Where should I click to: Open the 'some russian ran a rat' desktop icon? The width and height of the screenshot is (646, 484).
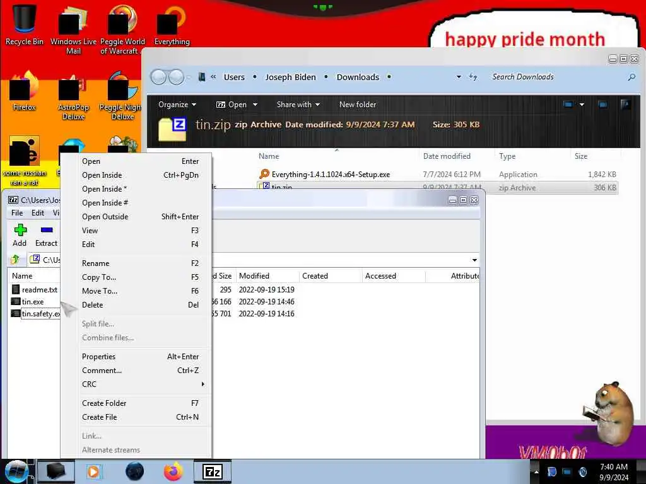pyautogui.click(x=25, y=161)
